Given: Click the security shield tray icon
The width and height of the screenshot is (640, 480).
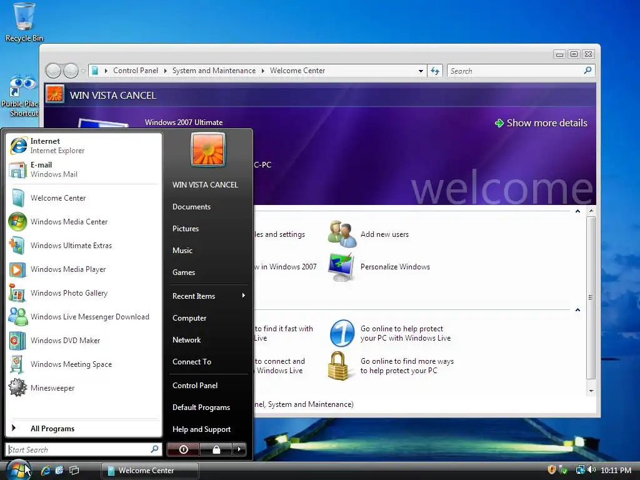Looking at the screenshot, I should pyautogui.click(x=552, y=470).
